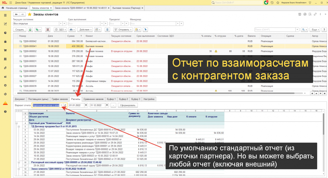Open the Настройка tab
The height and width of the screenshot is (178, 328).
149,99
